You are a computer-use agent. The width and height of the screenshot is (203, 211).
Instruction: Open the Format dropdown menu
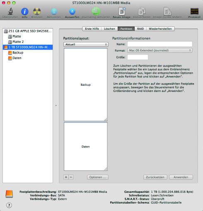pyautogui.click(x=160, y=50)
